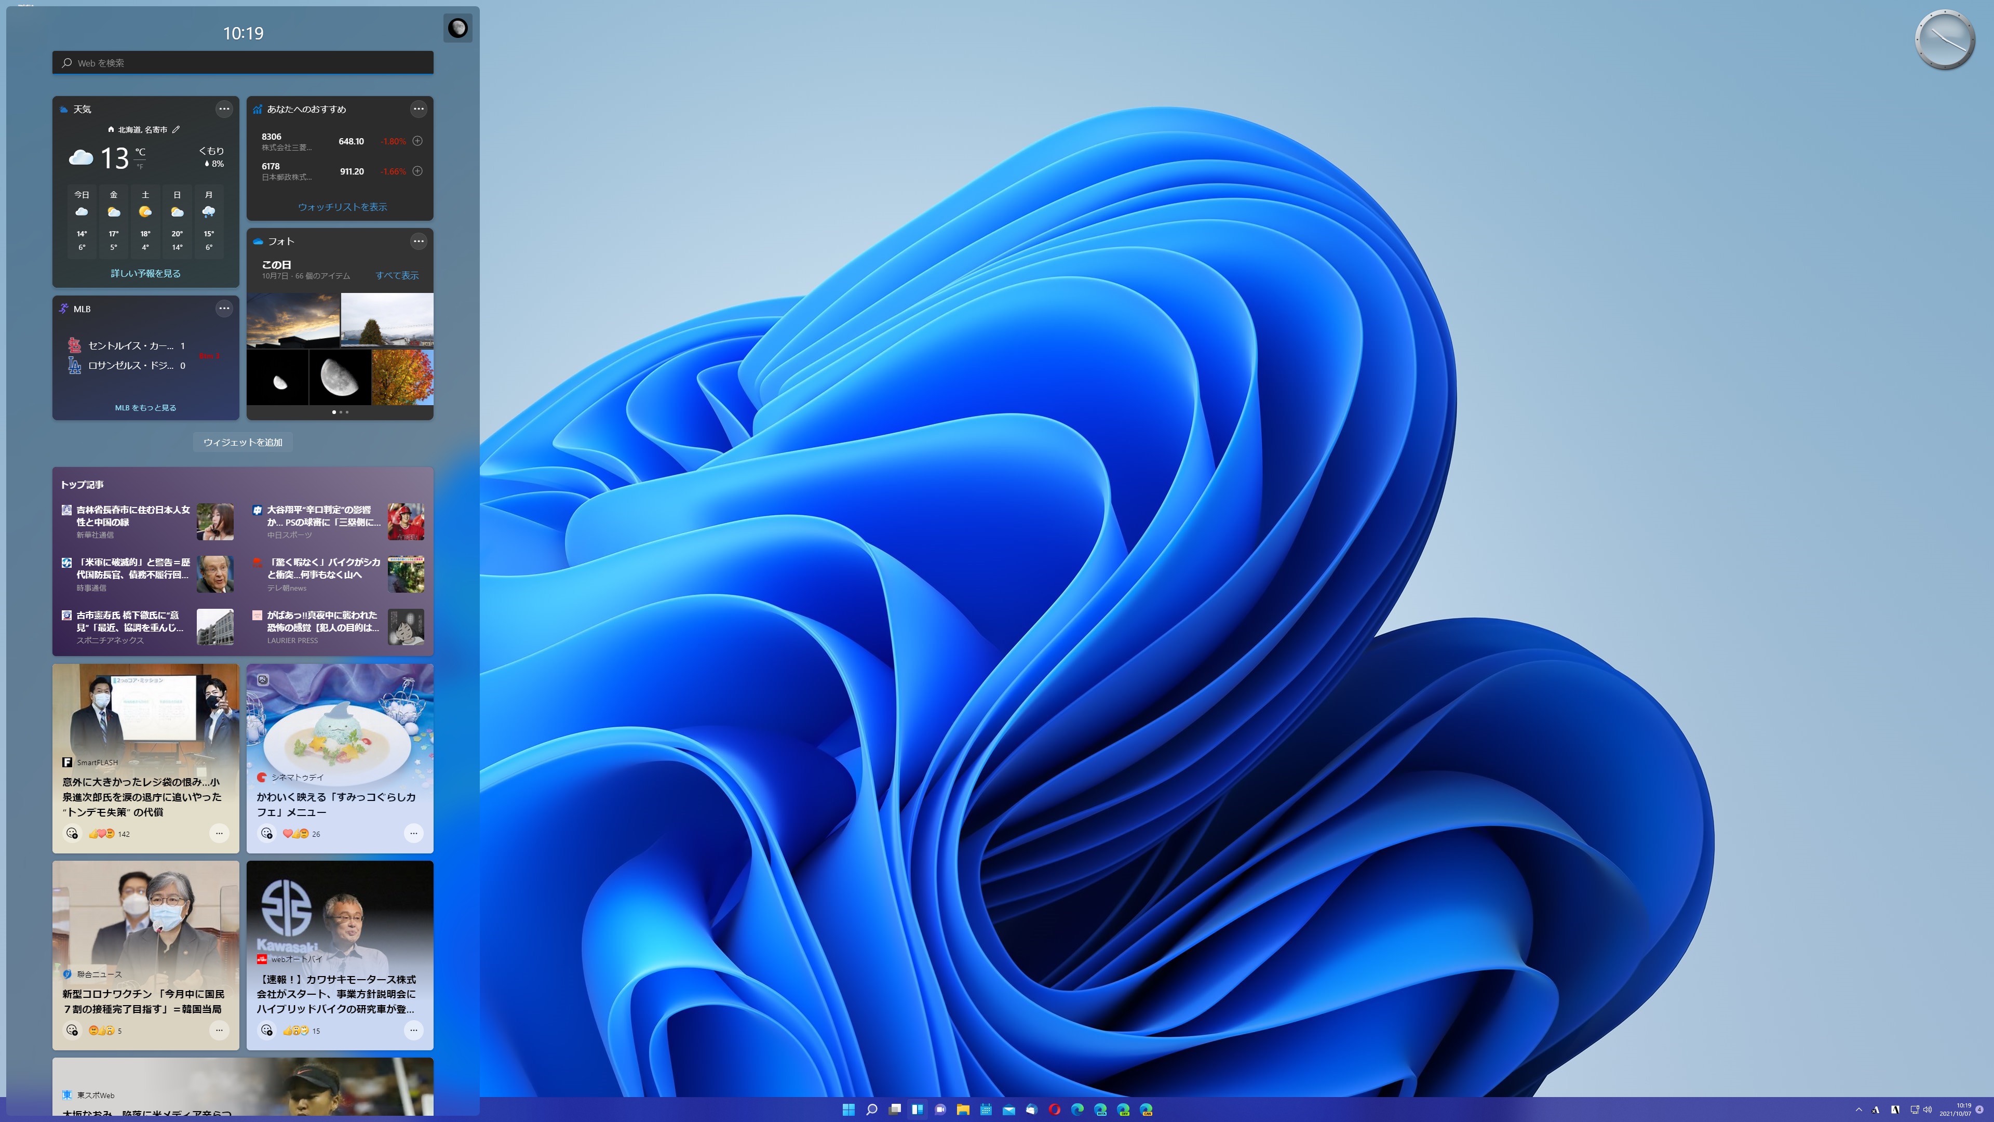Open the taskbar clock and date
Viewport: 1994px width, 1122px height.
pos(1955,1110)
